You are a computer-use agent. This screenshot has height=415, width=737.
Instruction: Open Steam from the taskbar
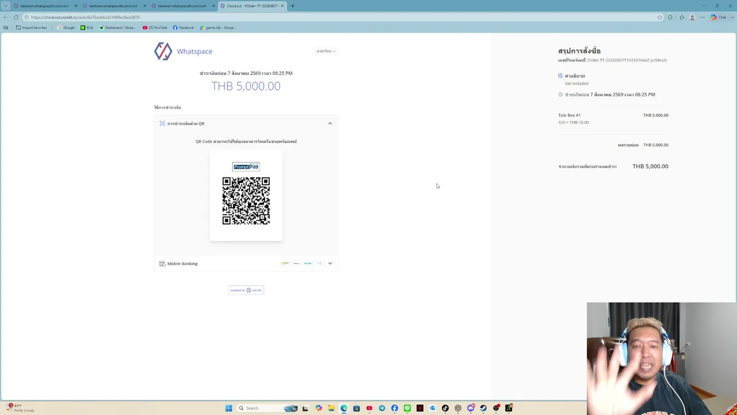click(483, 408)
